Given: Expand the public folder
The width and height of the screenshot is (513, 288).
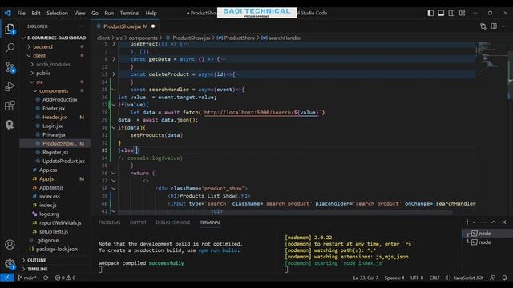Looking at the screenshot, I should click(x=43, y=73).
